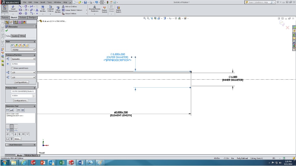Image resolution: width=296 pixels, height=166 pixels.
Task: Switch to the Evaluate tab
Action: 23,18
